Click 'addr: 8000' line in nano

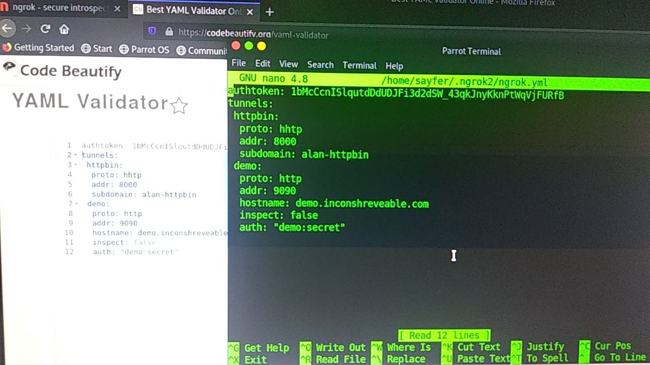268,141
